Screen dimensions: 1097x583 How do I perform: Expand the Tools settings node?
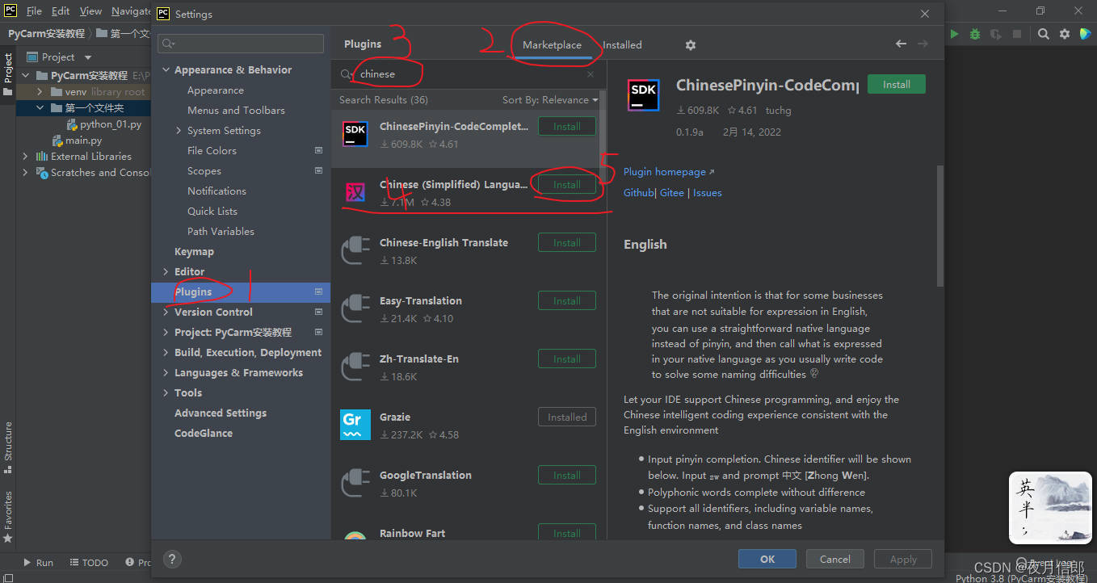(x=166, y=393)
